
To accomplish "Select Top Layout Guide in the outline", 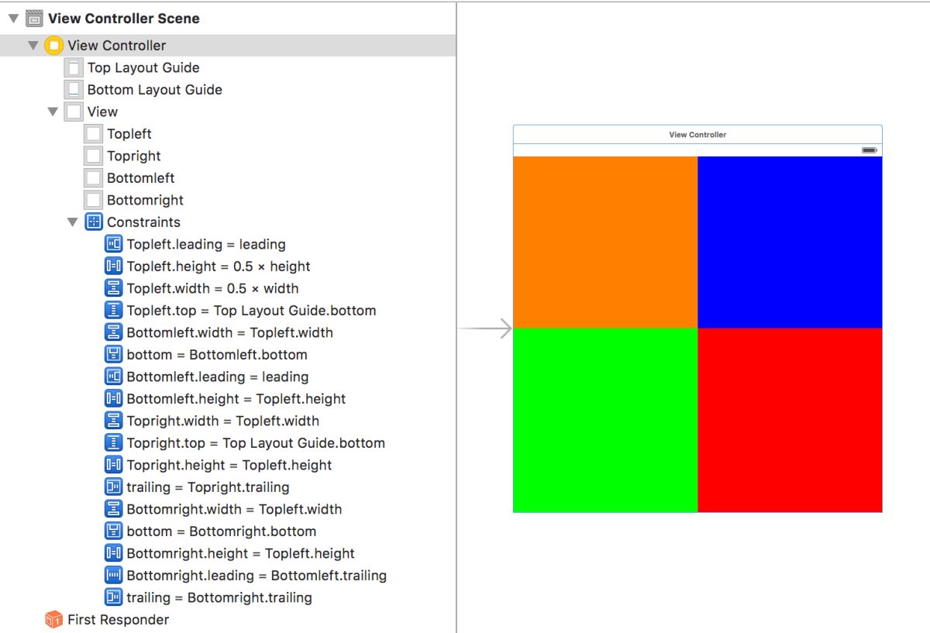I will point(228,67).
